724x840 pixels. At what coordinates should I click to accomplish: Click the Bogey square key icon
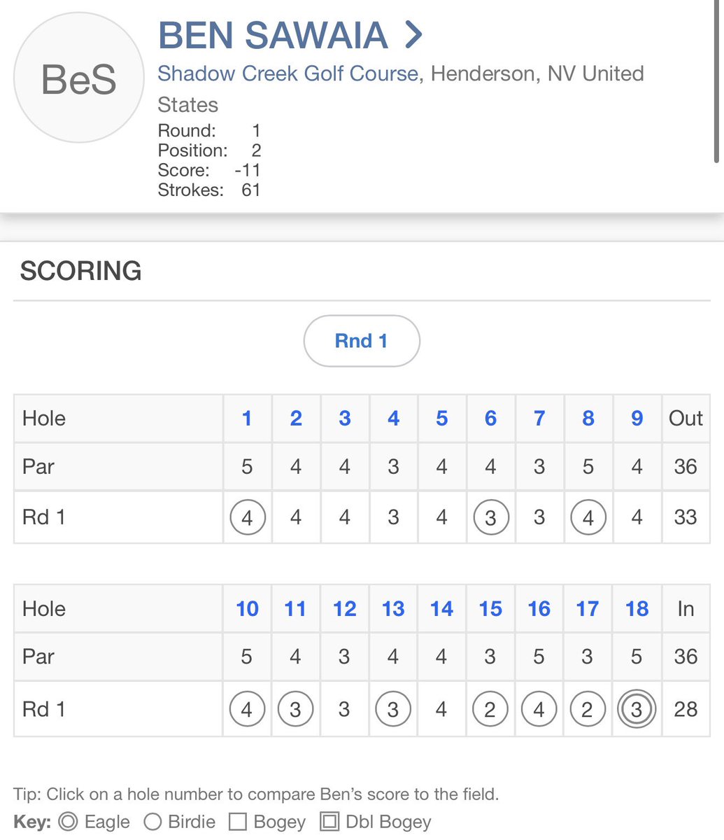click(238, 822)
